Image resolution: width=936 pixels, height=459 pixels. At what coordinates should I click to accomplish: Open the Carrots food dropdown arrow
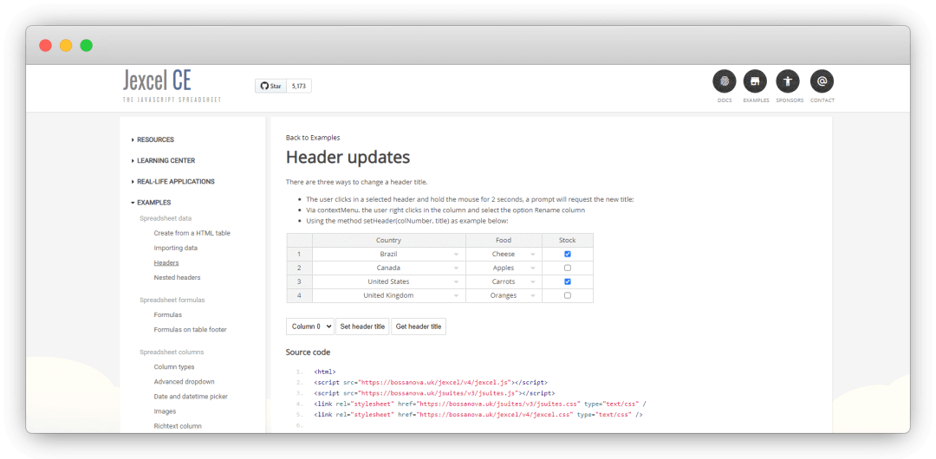point(532,282)
